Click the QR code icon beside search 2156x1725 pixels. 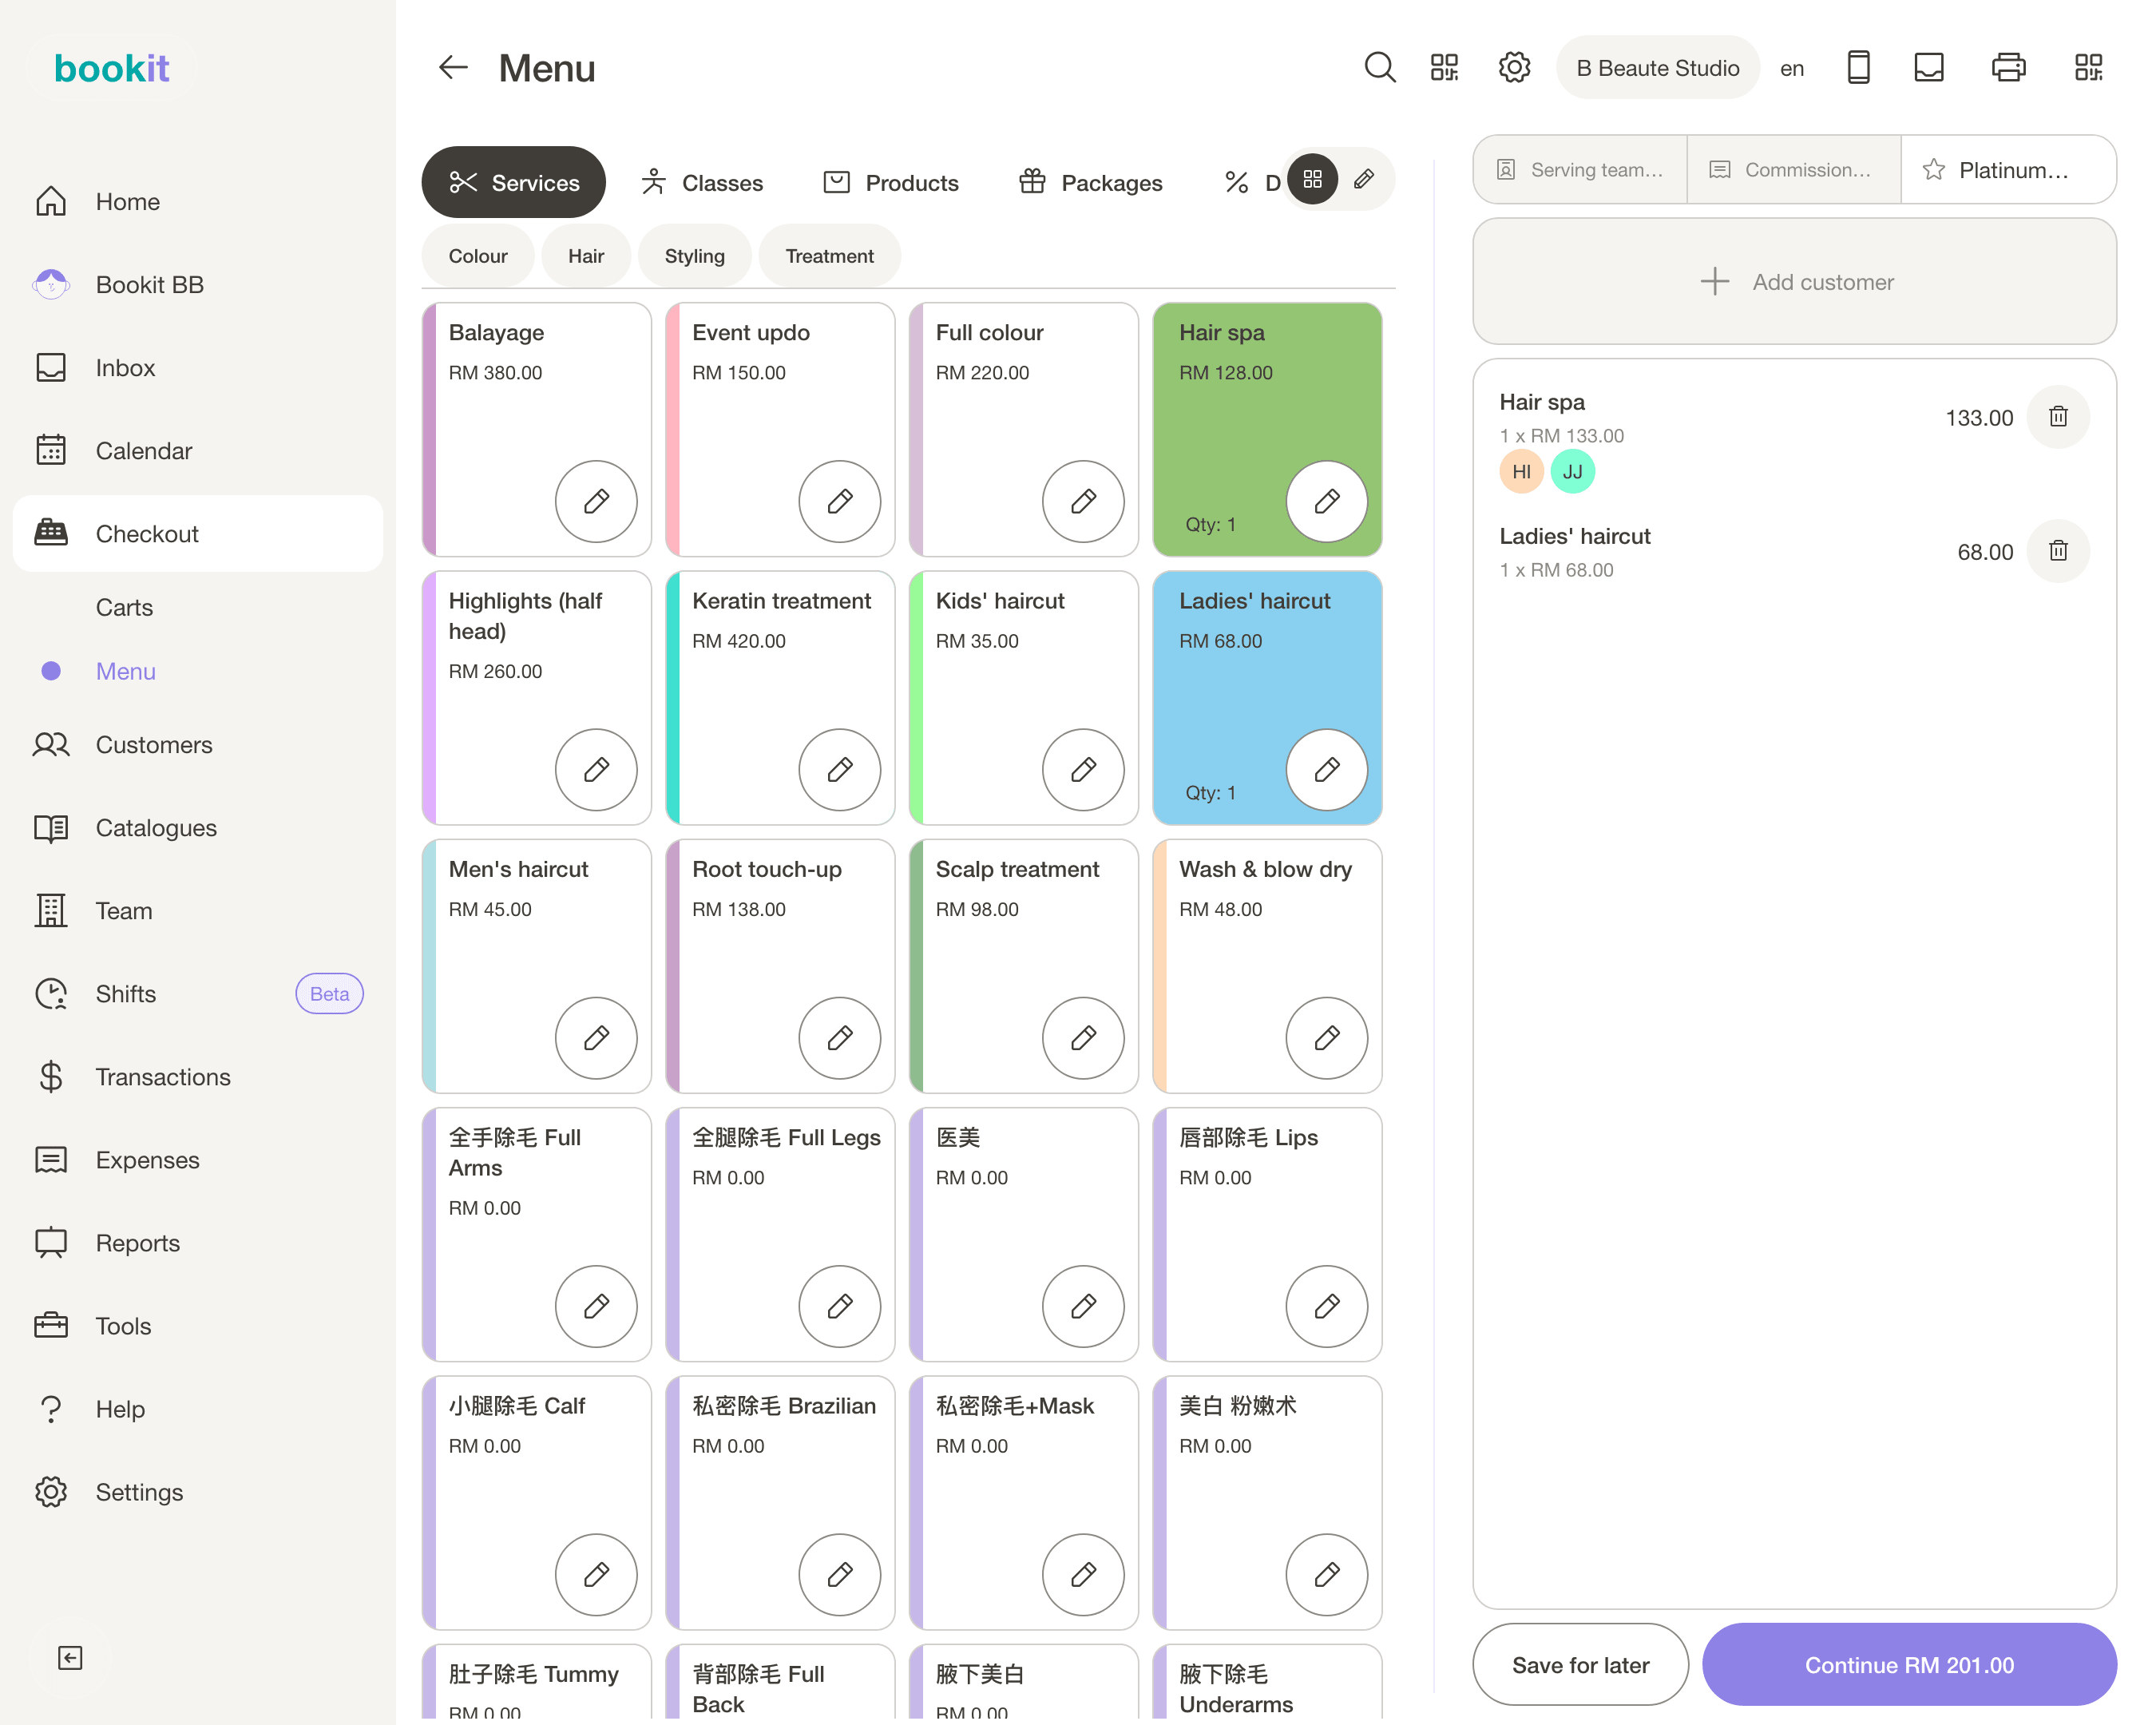1444,68
